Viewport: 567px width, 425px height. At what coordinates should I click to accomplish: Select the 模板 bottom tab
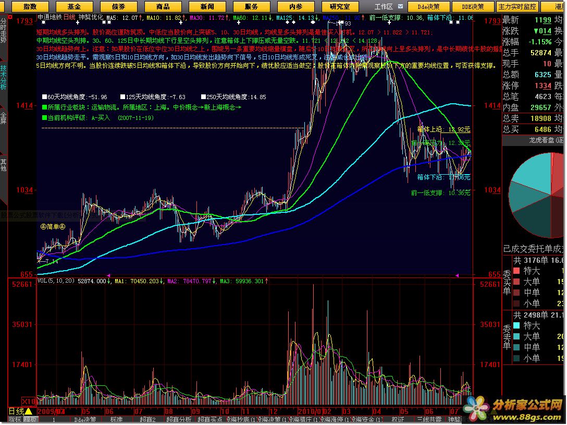coord(30,420)
